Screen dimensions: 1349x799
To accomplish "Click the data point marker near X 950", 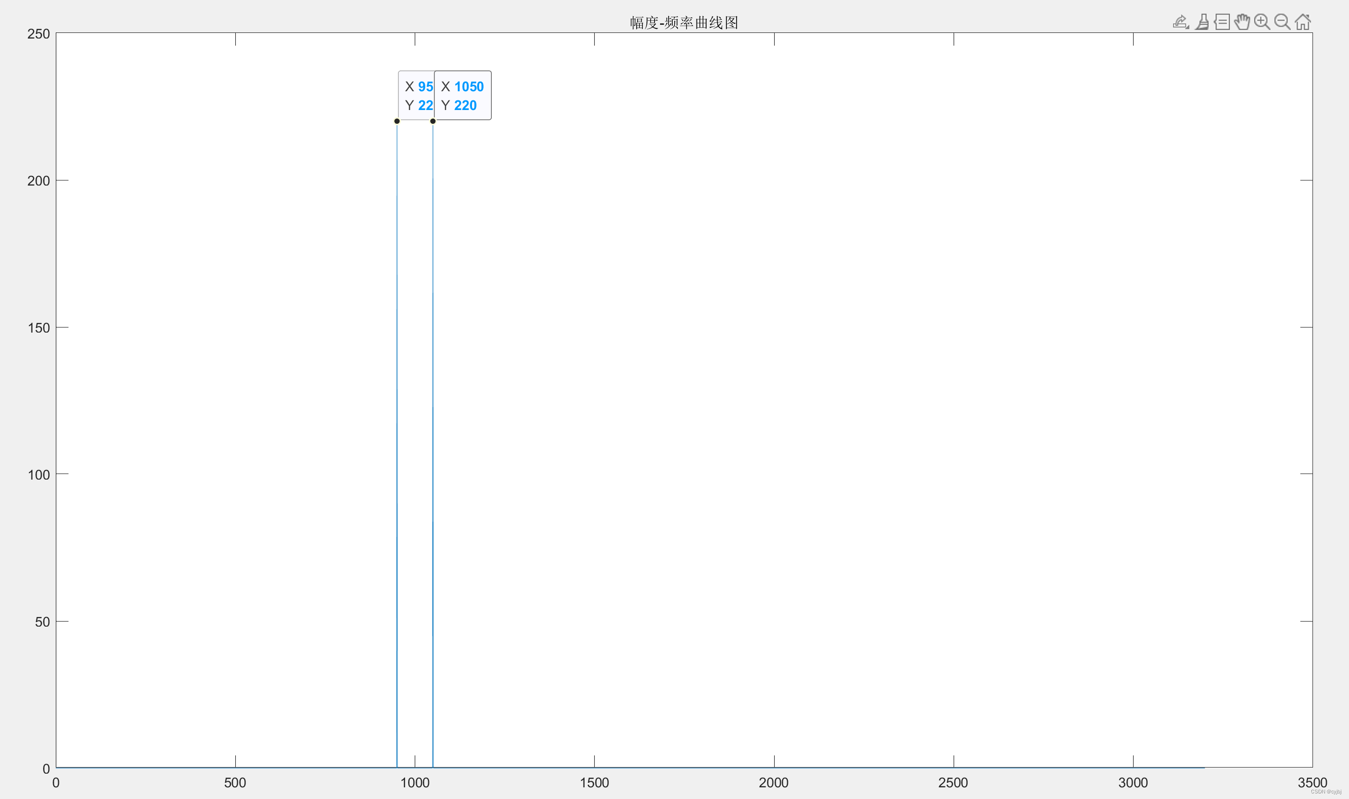I will coord(397,121).
